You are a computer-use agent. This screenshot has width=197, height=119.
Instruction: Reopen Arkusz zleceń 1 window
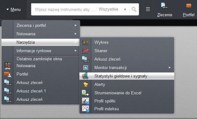pyautogui.click(x=41, y=91)
